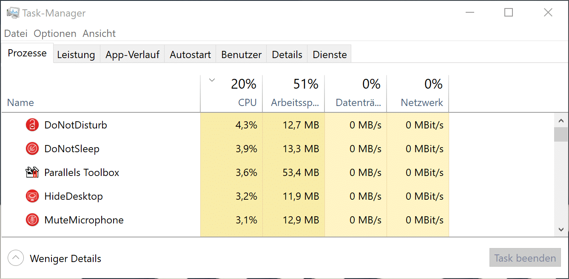This screenshot has width=569, height=279.
Task: Collapse view with Weniger Details arrow
Action: point(16,258)
